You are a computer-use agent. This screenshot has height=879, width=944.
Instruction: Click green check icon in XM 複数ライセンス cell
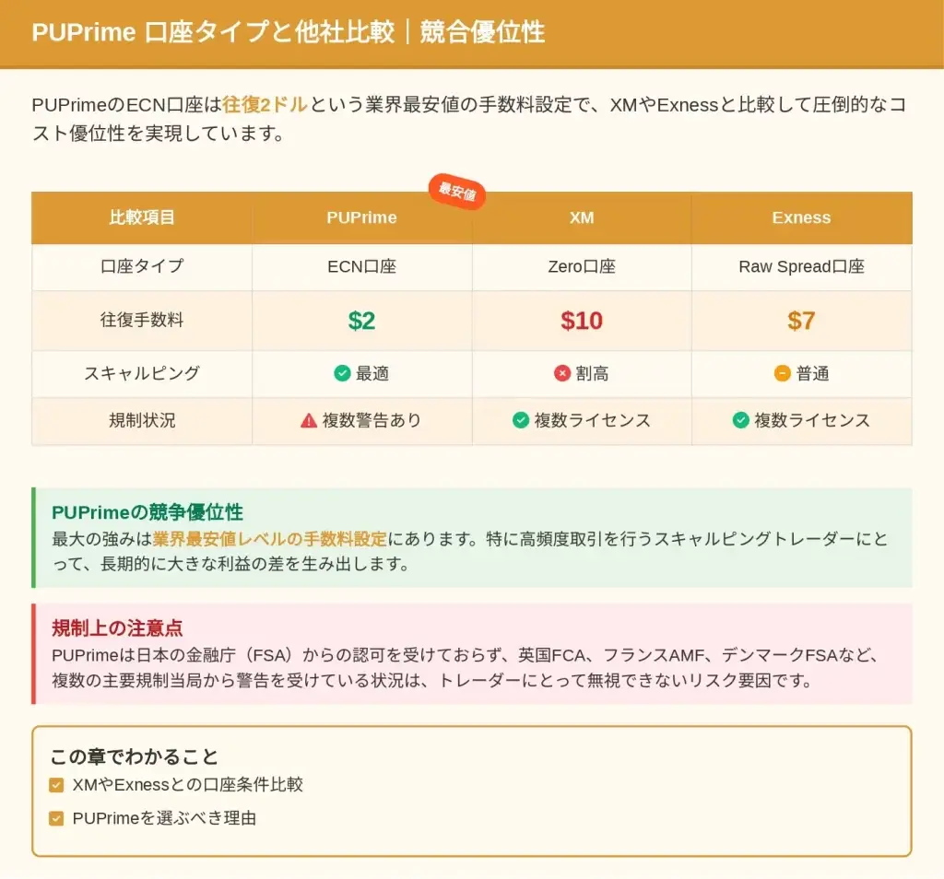[x=521, y=420]
